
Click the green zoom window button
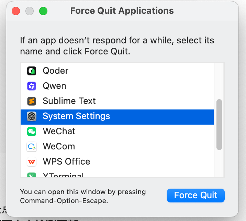click(x=43, y=11)
